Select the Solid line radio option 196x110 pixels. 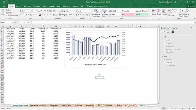tap(165, 62)
